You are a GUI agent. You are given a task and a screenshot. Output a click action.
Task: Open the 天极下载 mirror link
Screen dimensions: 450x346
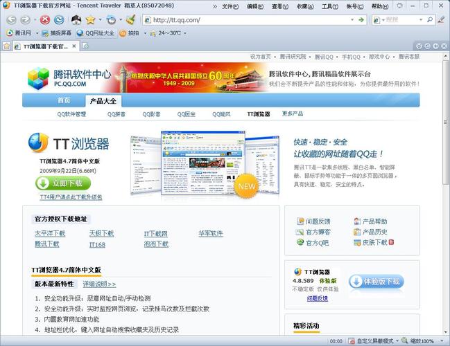[101, 234]
